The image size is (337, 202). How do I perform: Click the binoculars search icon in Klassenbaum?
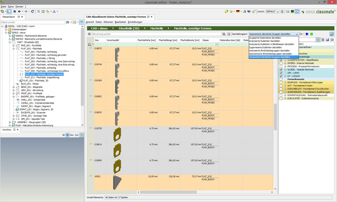(68, 22)
